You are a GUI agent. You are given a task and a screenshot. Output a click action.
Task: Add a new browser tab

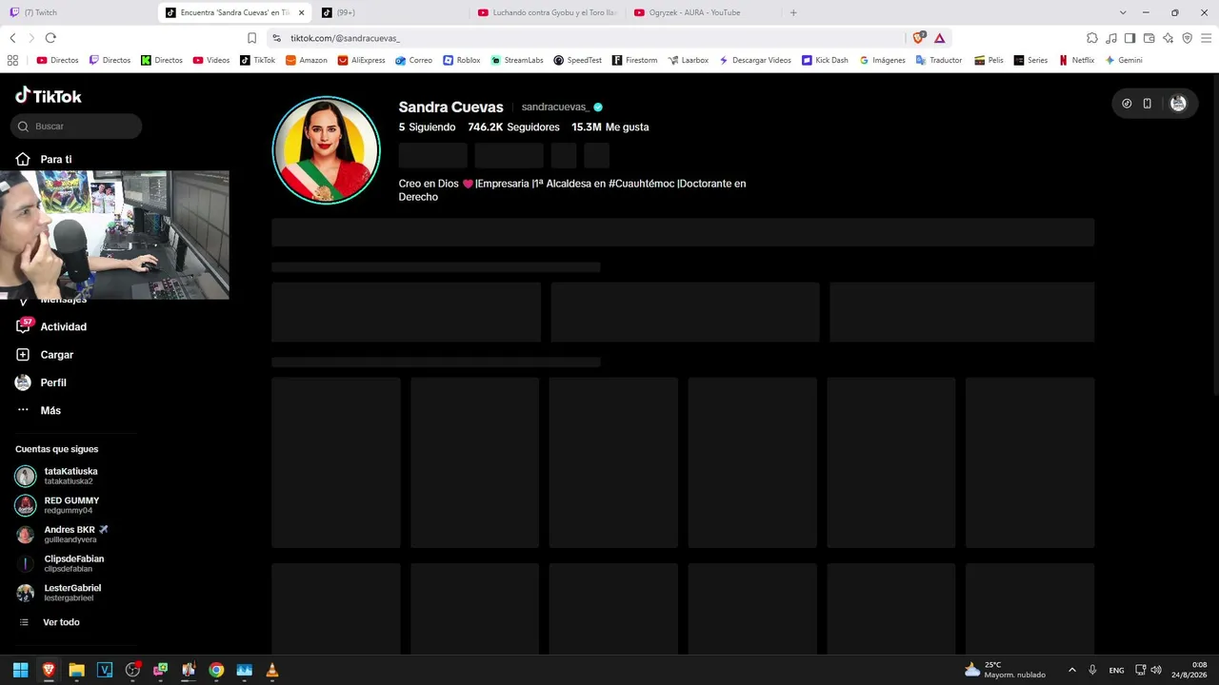793,12
